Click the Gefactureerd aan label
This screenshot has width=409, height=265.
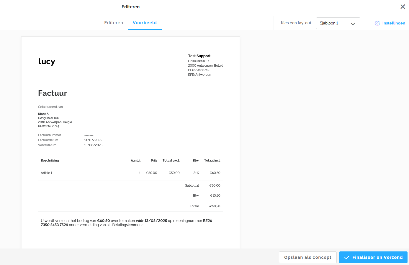(50, 107)
